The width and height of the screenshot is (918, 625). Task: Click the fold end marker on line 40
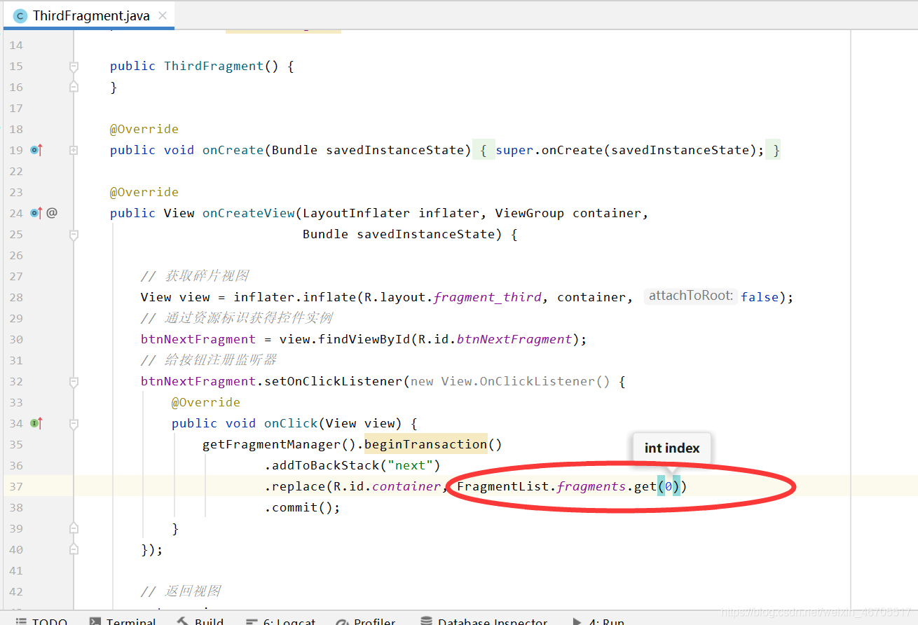(74, 549)
